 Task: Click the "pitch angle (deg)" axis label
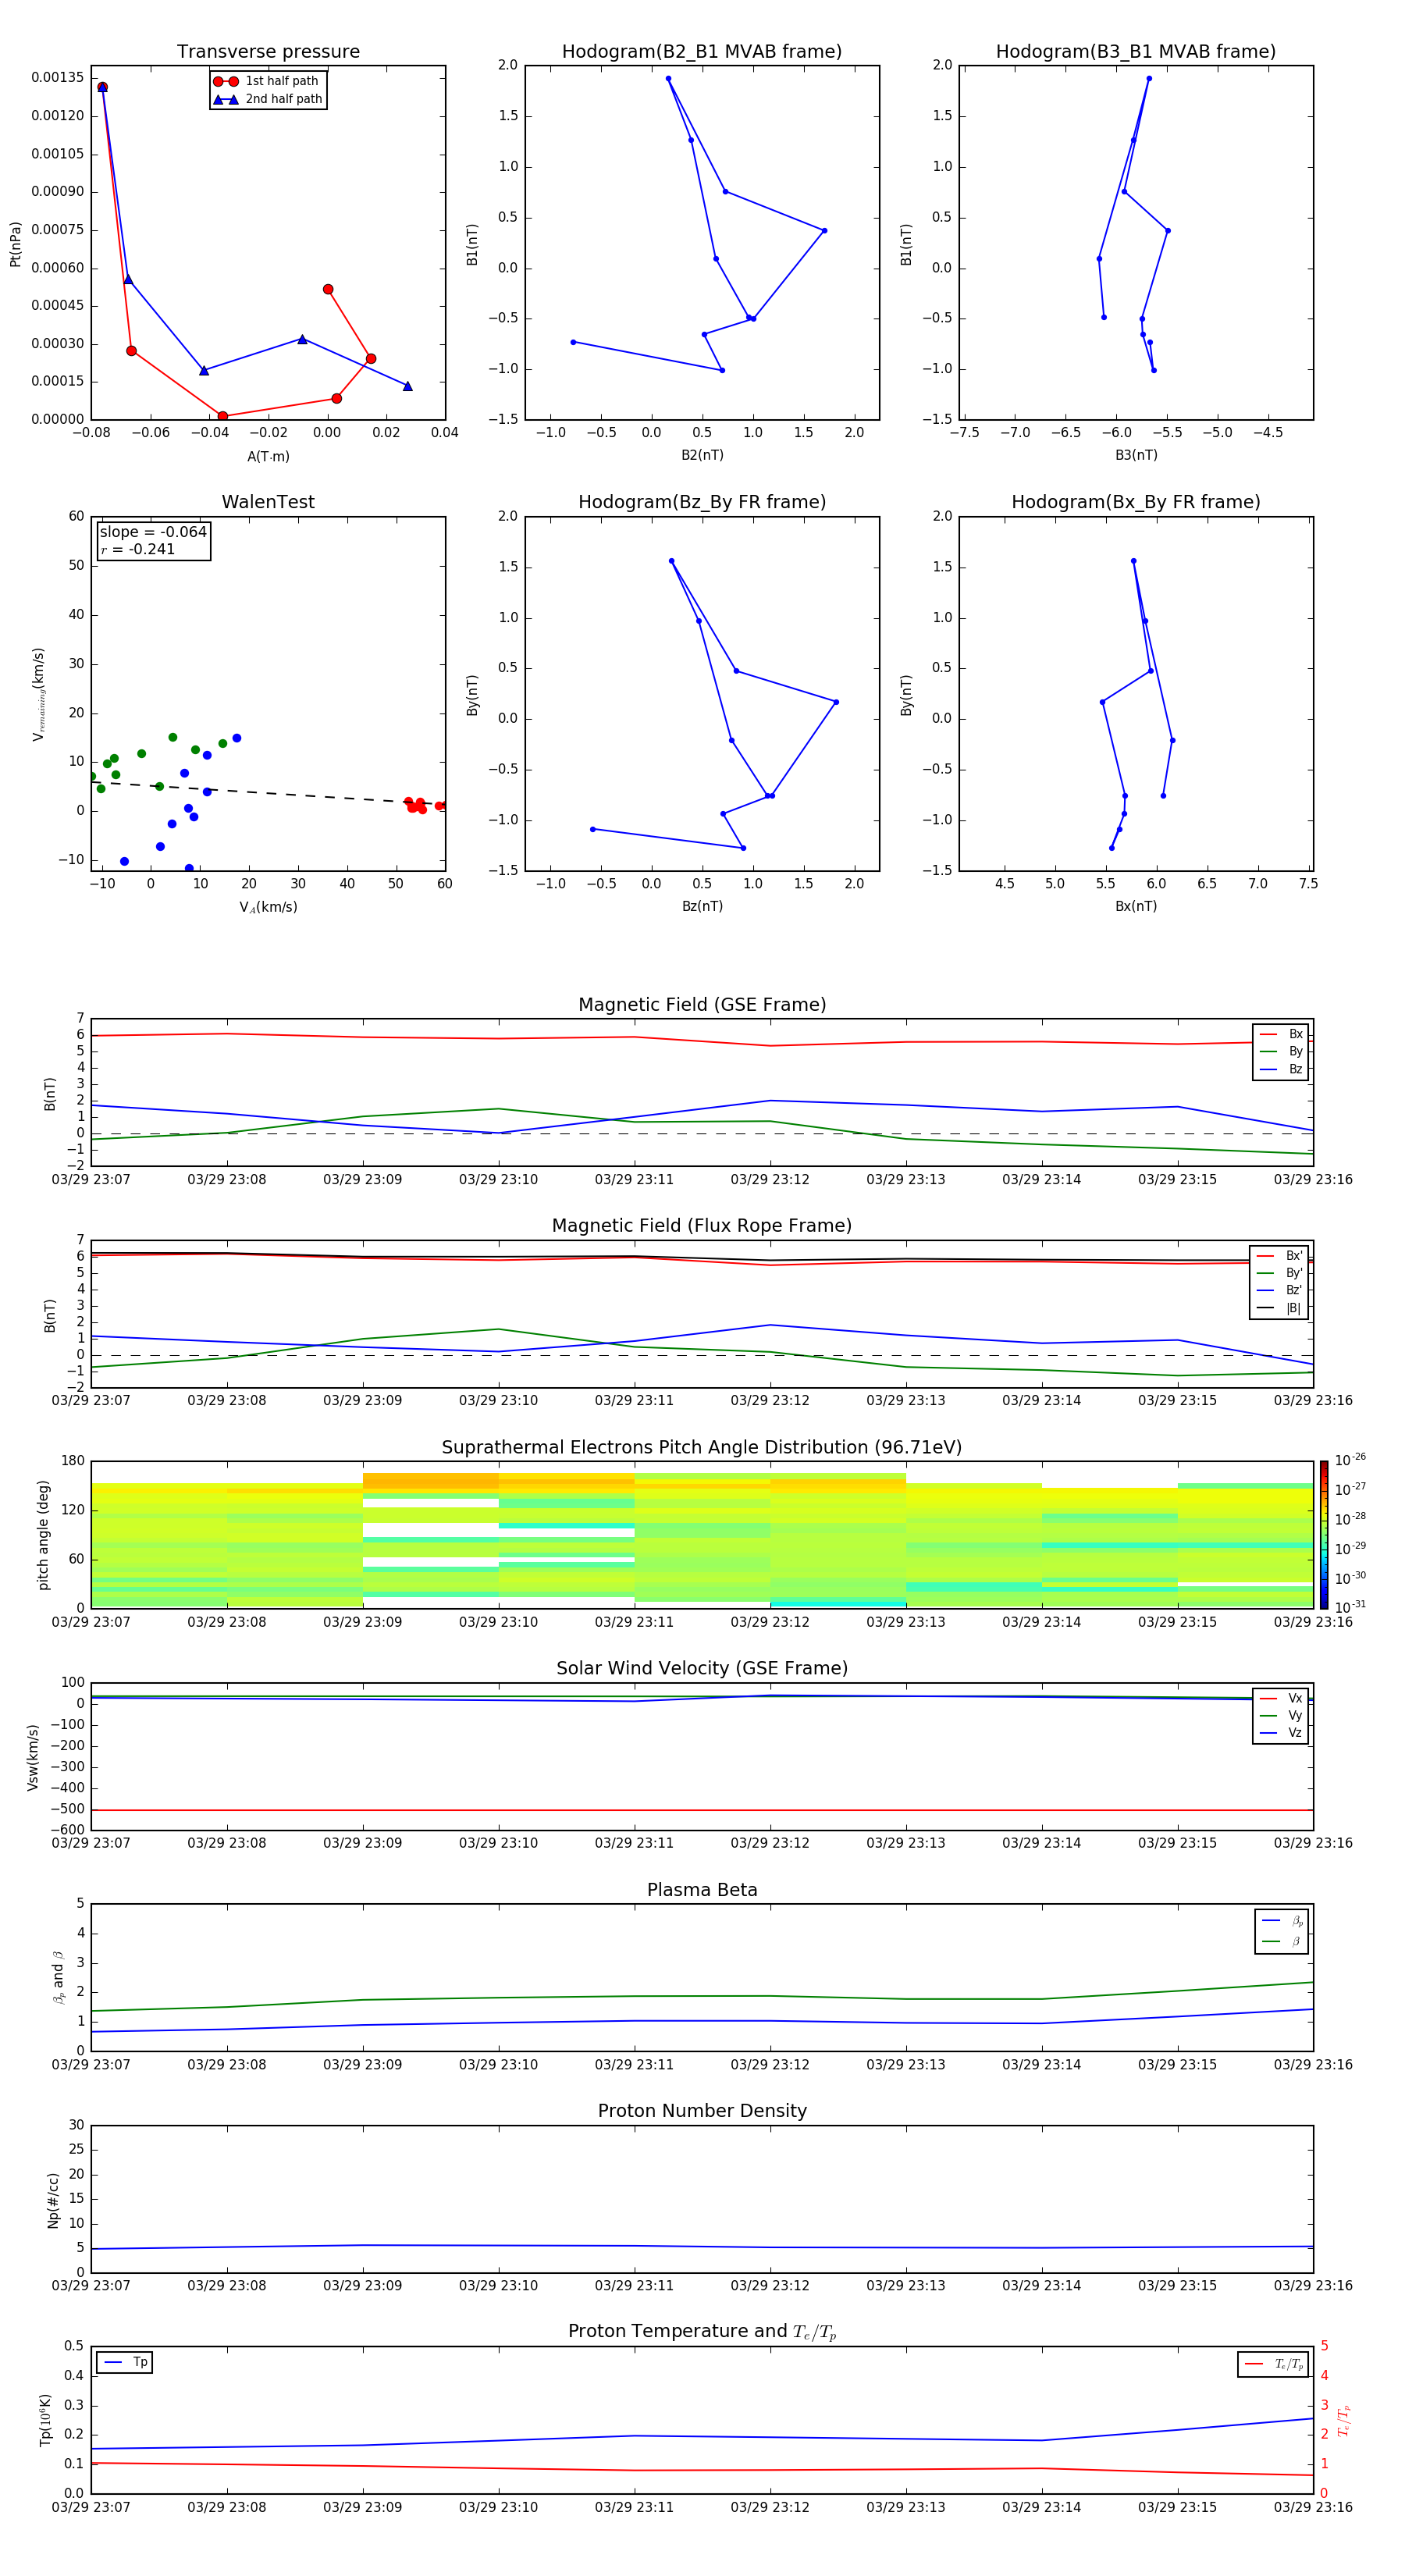pos(43,1535)
